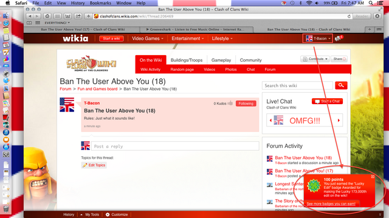
Task: Open the Bookmarks menu in menu bar
Action: pos(100,3)
